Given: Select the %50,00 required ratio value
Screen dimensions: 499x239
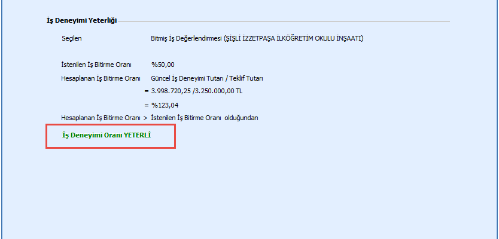Looking at the screenshot, I should tap(163, 65).
